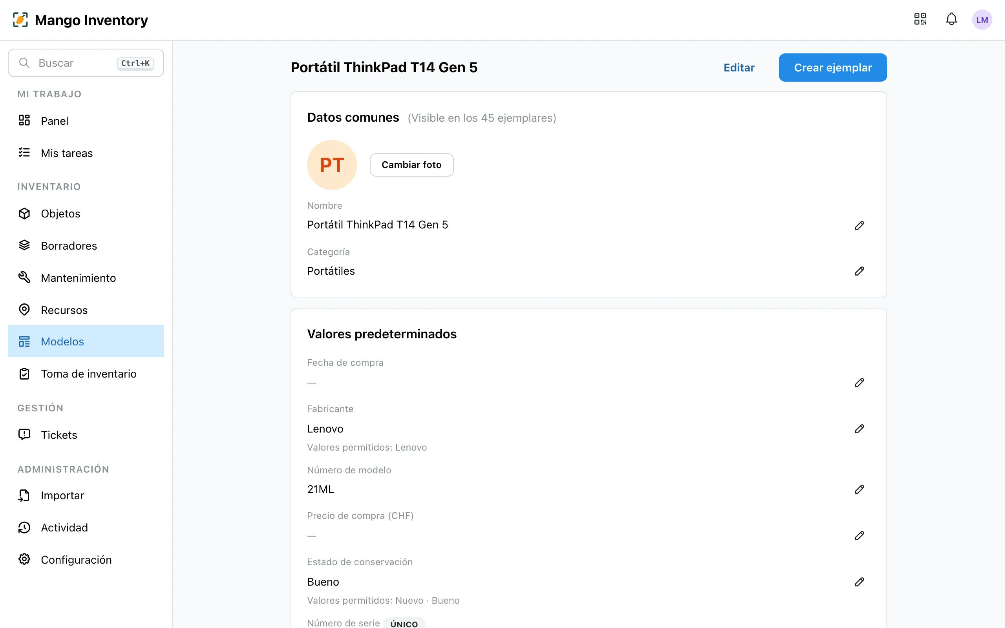
Task: Edit Estado de conservación pencil icon
Action: point(859,581)
